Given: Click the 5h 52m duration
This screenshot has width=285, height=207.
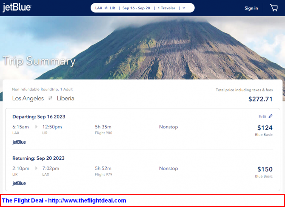Looking at the screenshot, I should click(x=103, y=168).
